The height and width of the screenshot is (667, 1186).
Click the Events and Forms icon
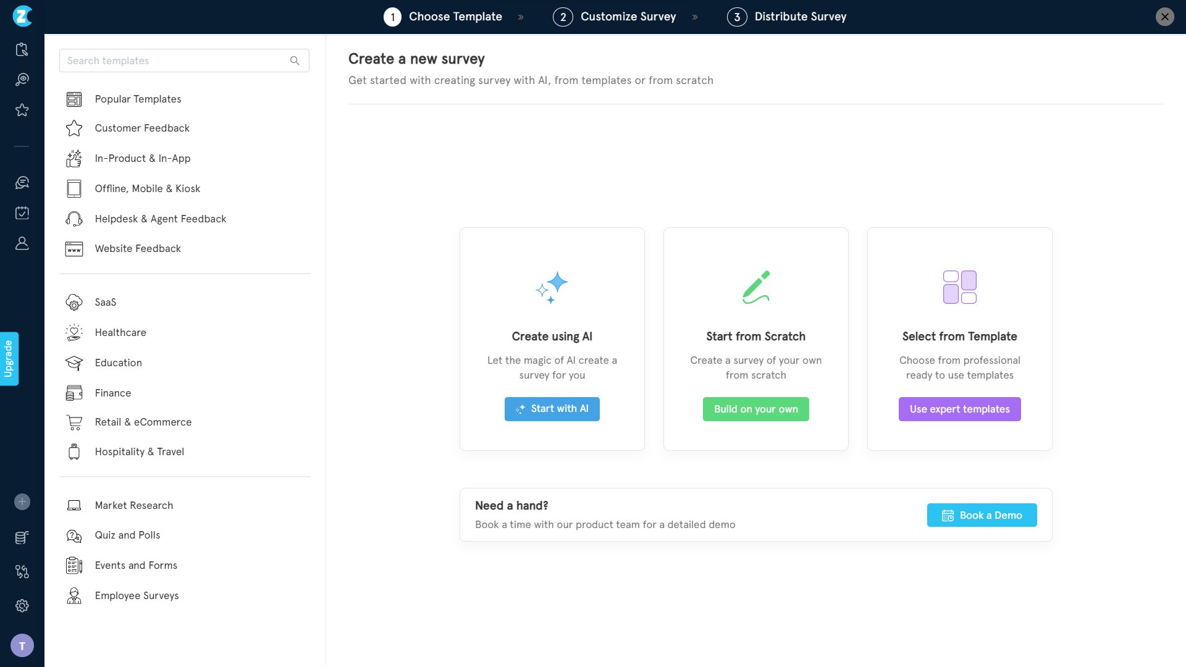(74, 566)
